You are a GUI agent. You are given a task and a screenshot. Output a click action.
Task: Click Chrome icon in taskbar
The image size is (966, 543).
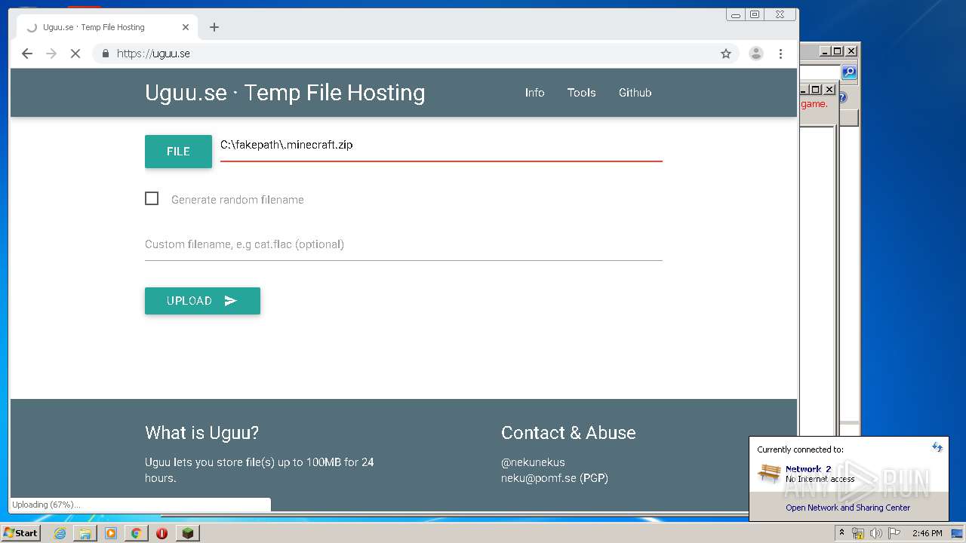coord(136,533)
